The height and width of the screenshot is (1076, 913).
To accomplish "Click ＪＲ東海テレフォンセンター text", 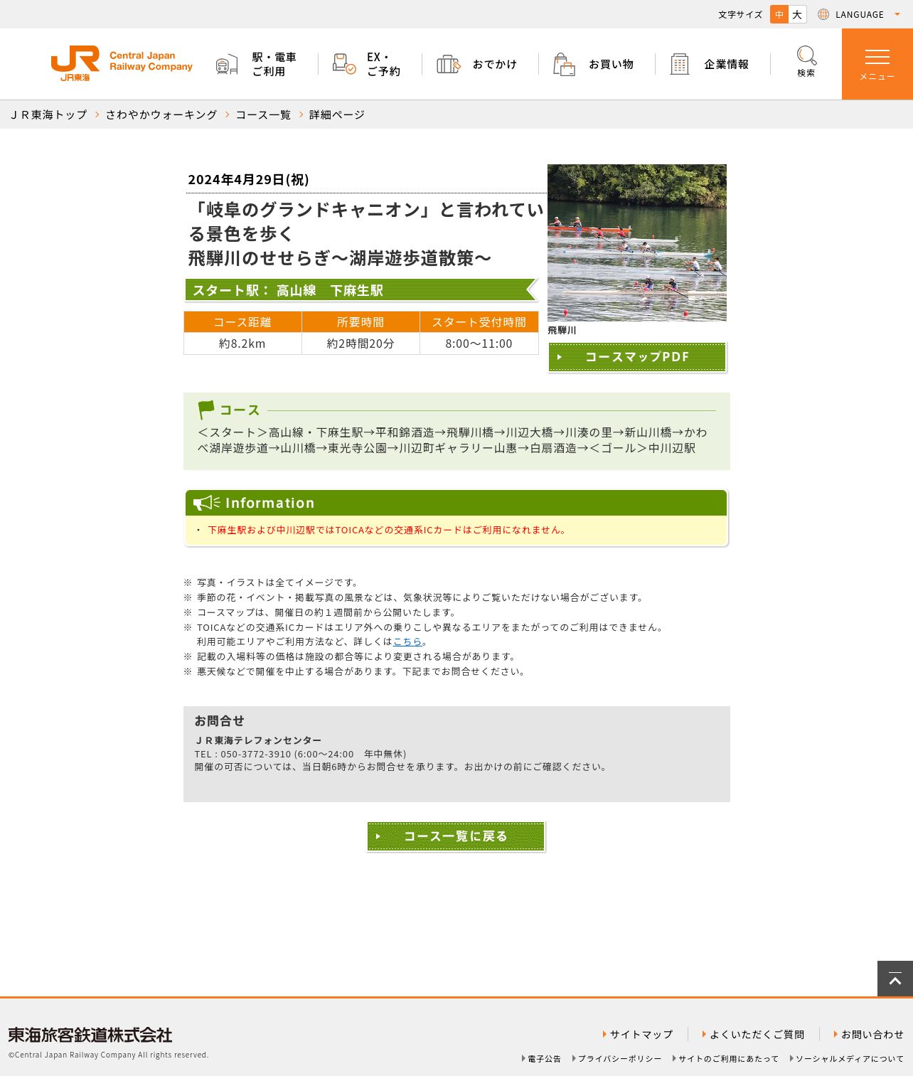I will click(x=258, y=740).
